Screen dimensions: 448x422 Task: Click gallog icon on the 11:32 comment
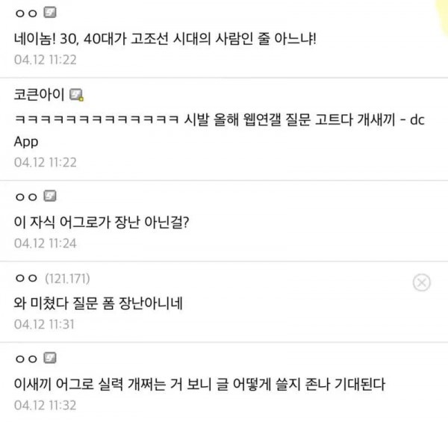point(50,358)
